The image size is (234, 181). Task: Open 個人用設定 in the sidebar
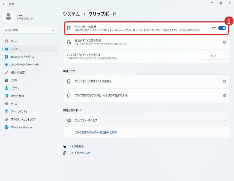[30, 72]
